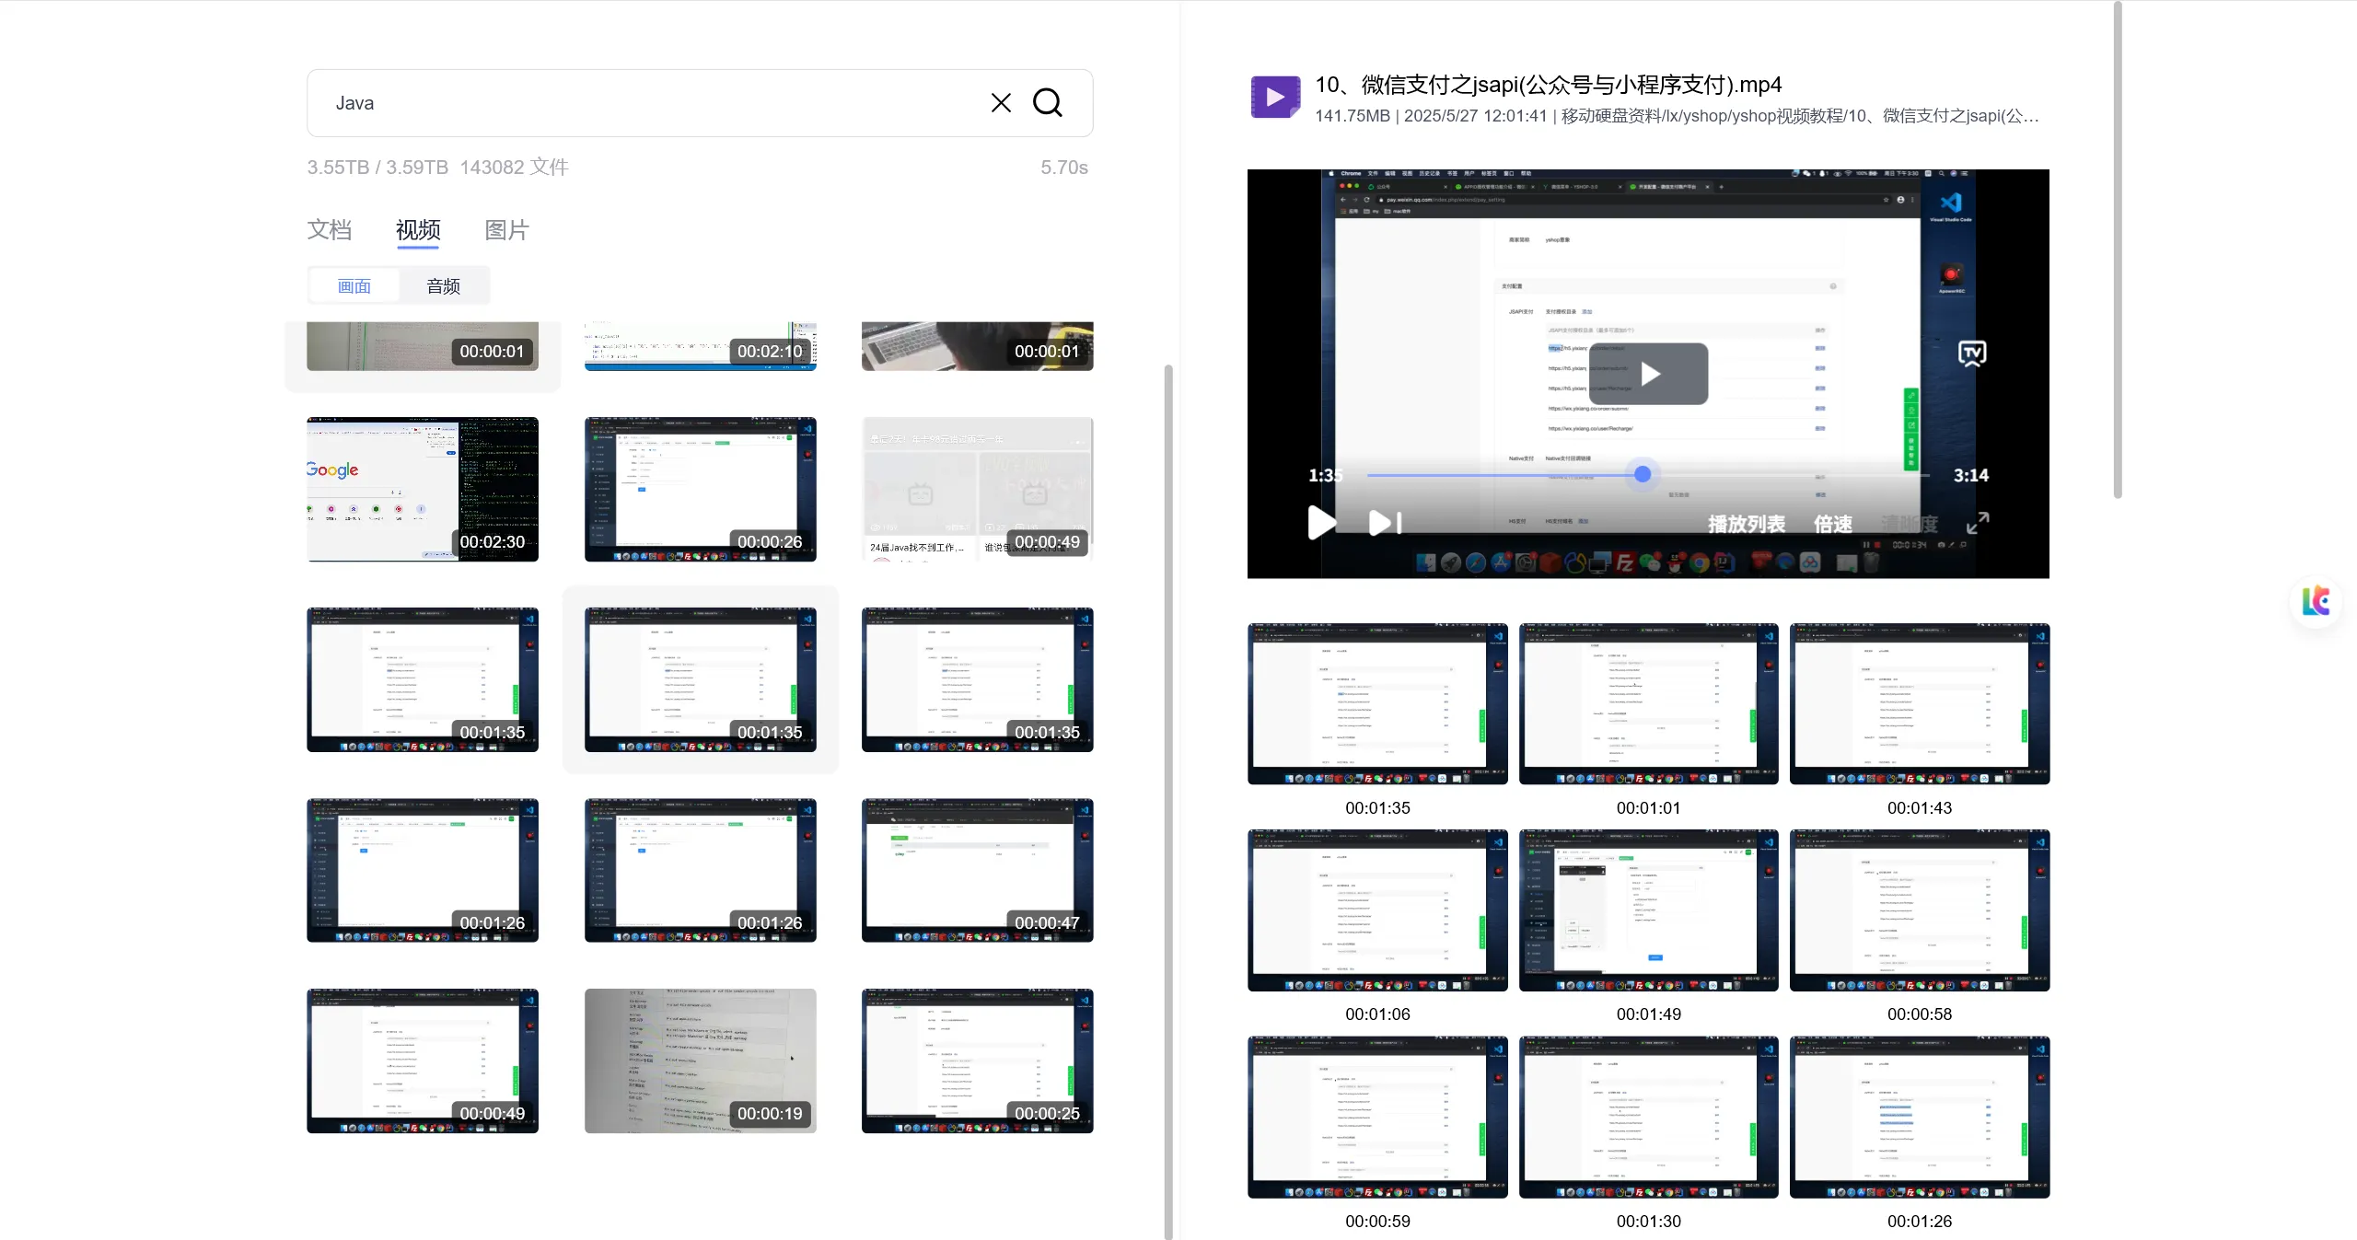Jump to the 00:01:30 frame preview
2357x1240 pixels.
click(x=1648, y=1118)
